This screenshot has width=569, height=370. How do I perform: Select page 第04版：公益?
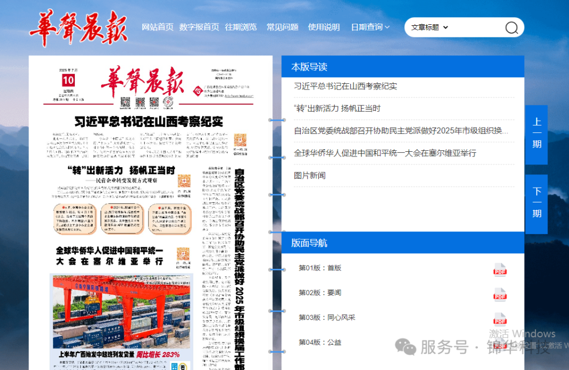pyautogui.click(x=320, y=342)
